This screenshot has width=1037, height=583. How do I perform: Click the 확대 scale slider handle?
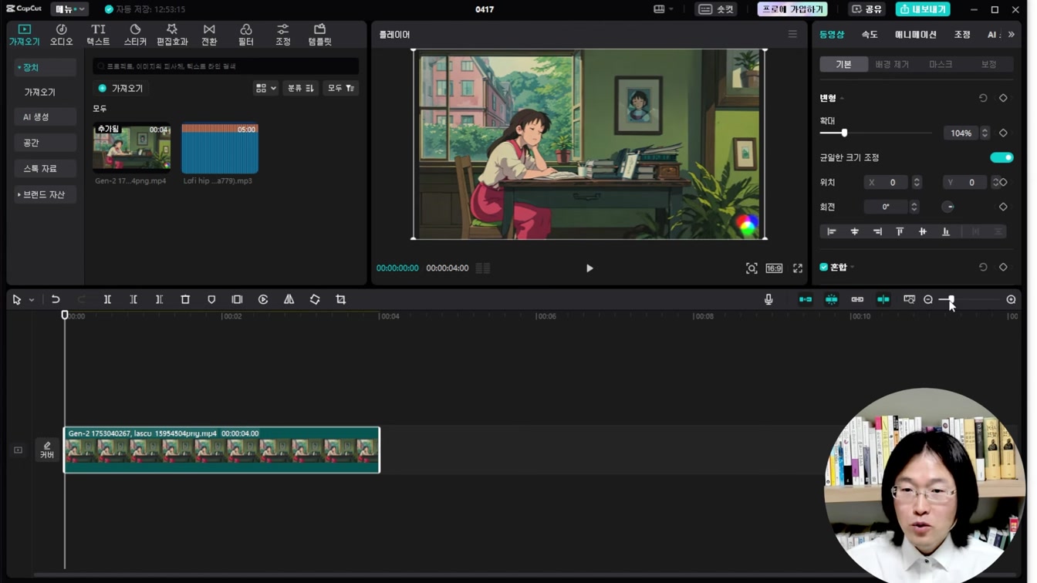[x=844, y=133]
